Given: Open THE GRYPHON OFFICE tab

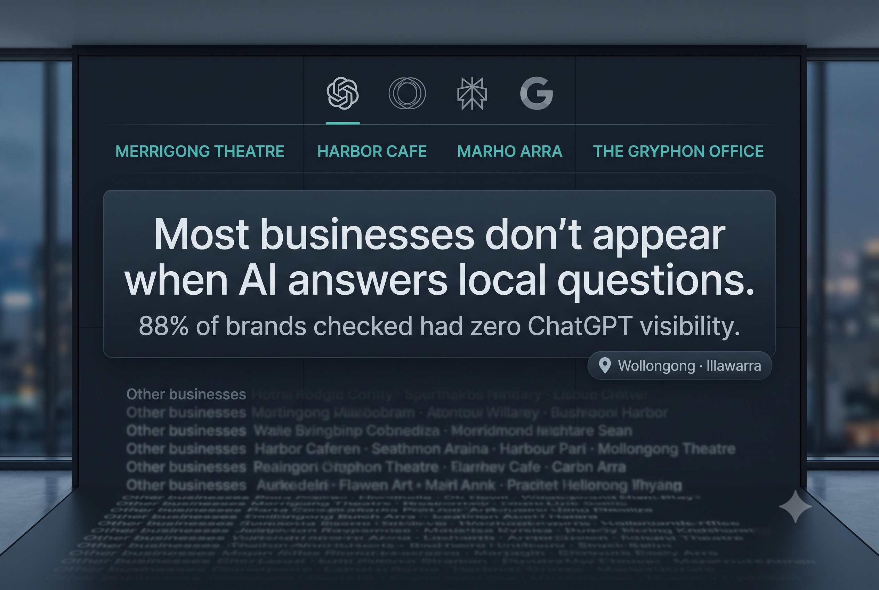Looking at the screenshot, I should pyautogui.click(x=678, y=151).
